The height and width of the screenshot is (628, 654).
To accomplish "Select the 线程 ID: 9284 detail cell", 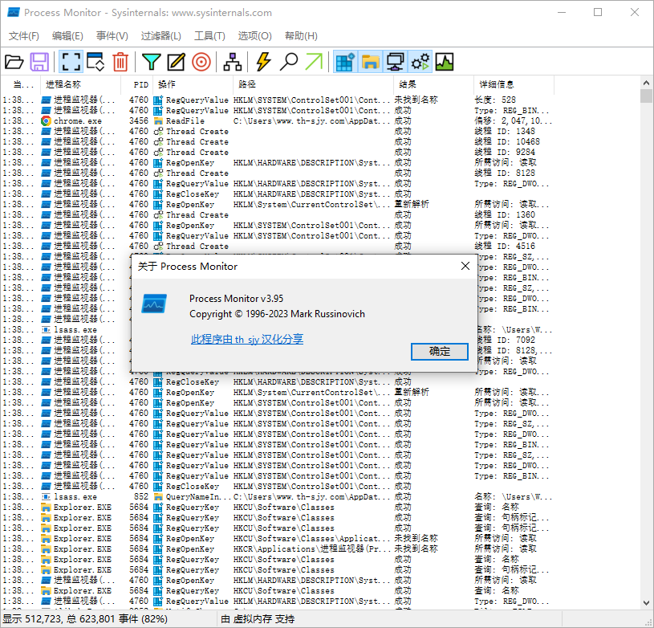I will 505,153.
